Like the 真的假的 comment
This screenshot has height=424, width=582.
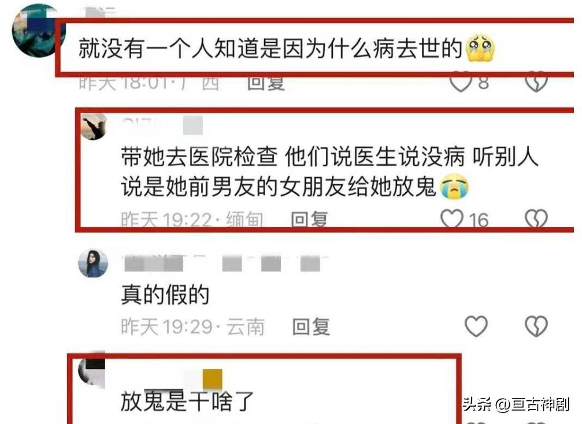click(476, 326)
